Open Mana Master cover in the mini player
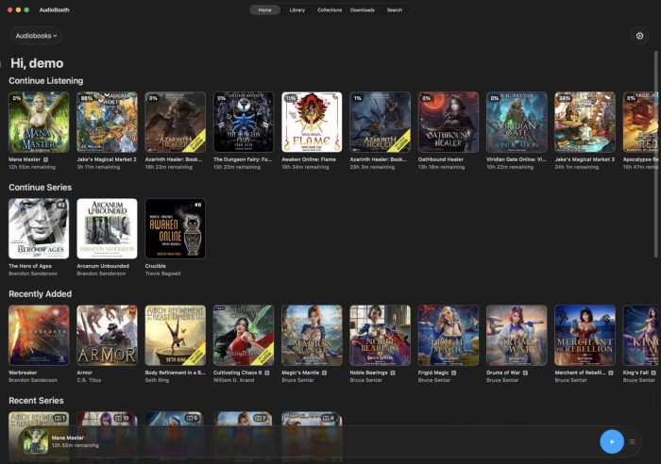661x464 pixels. (36, 441)
